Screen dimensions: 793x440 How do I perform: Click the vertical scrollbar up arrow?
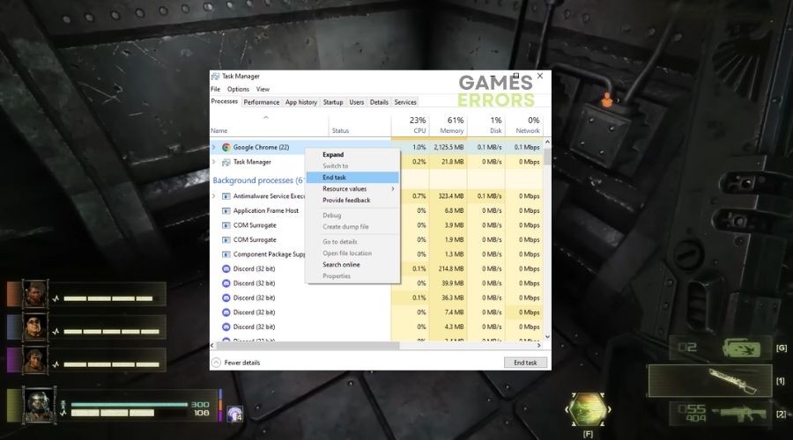(x=547, y=143)
